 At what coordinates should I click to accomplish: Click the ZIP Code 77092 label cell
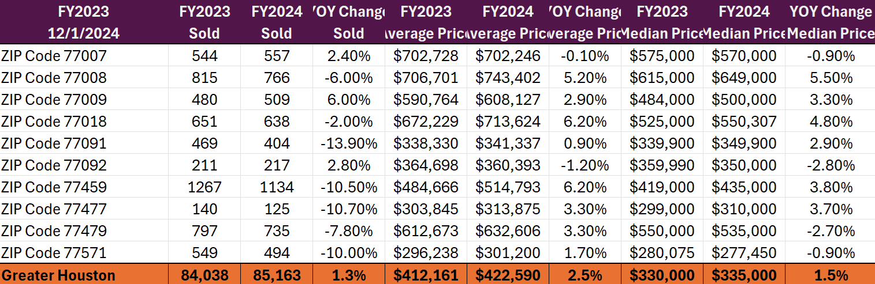pos(54,165)
